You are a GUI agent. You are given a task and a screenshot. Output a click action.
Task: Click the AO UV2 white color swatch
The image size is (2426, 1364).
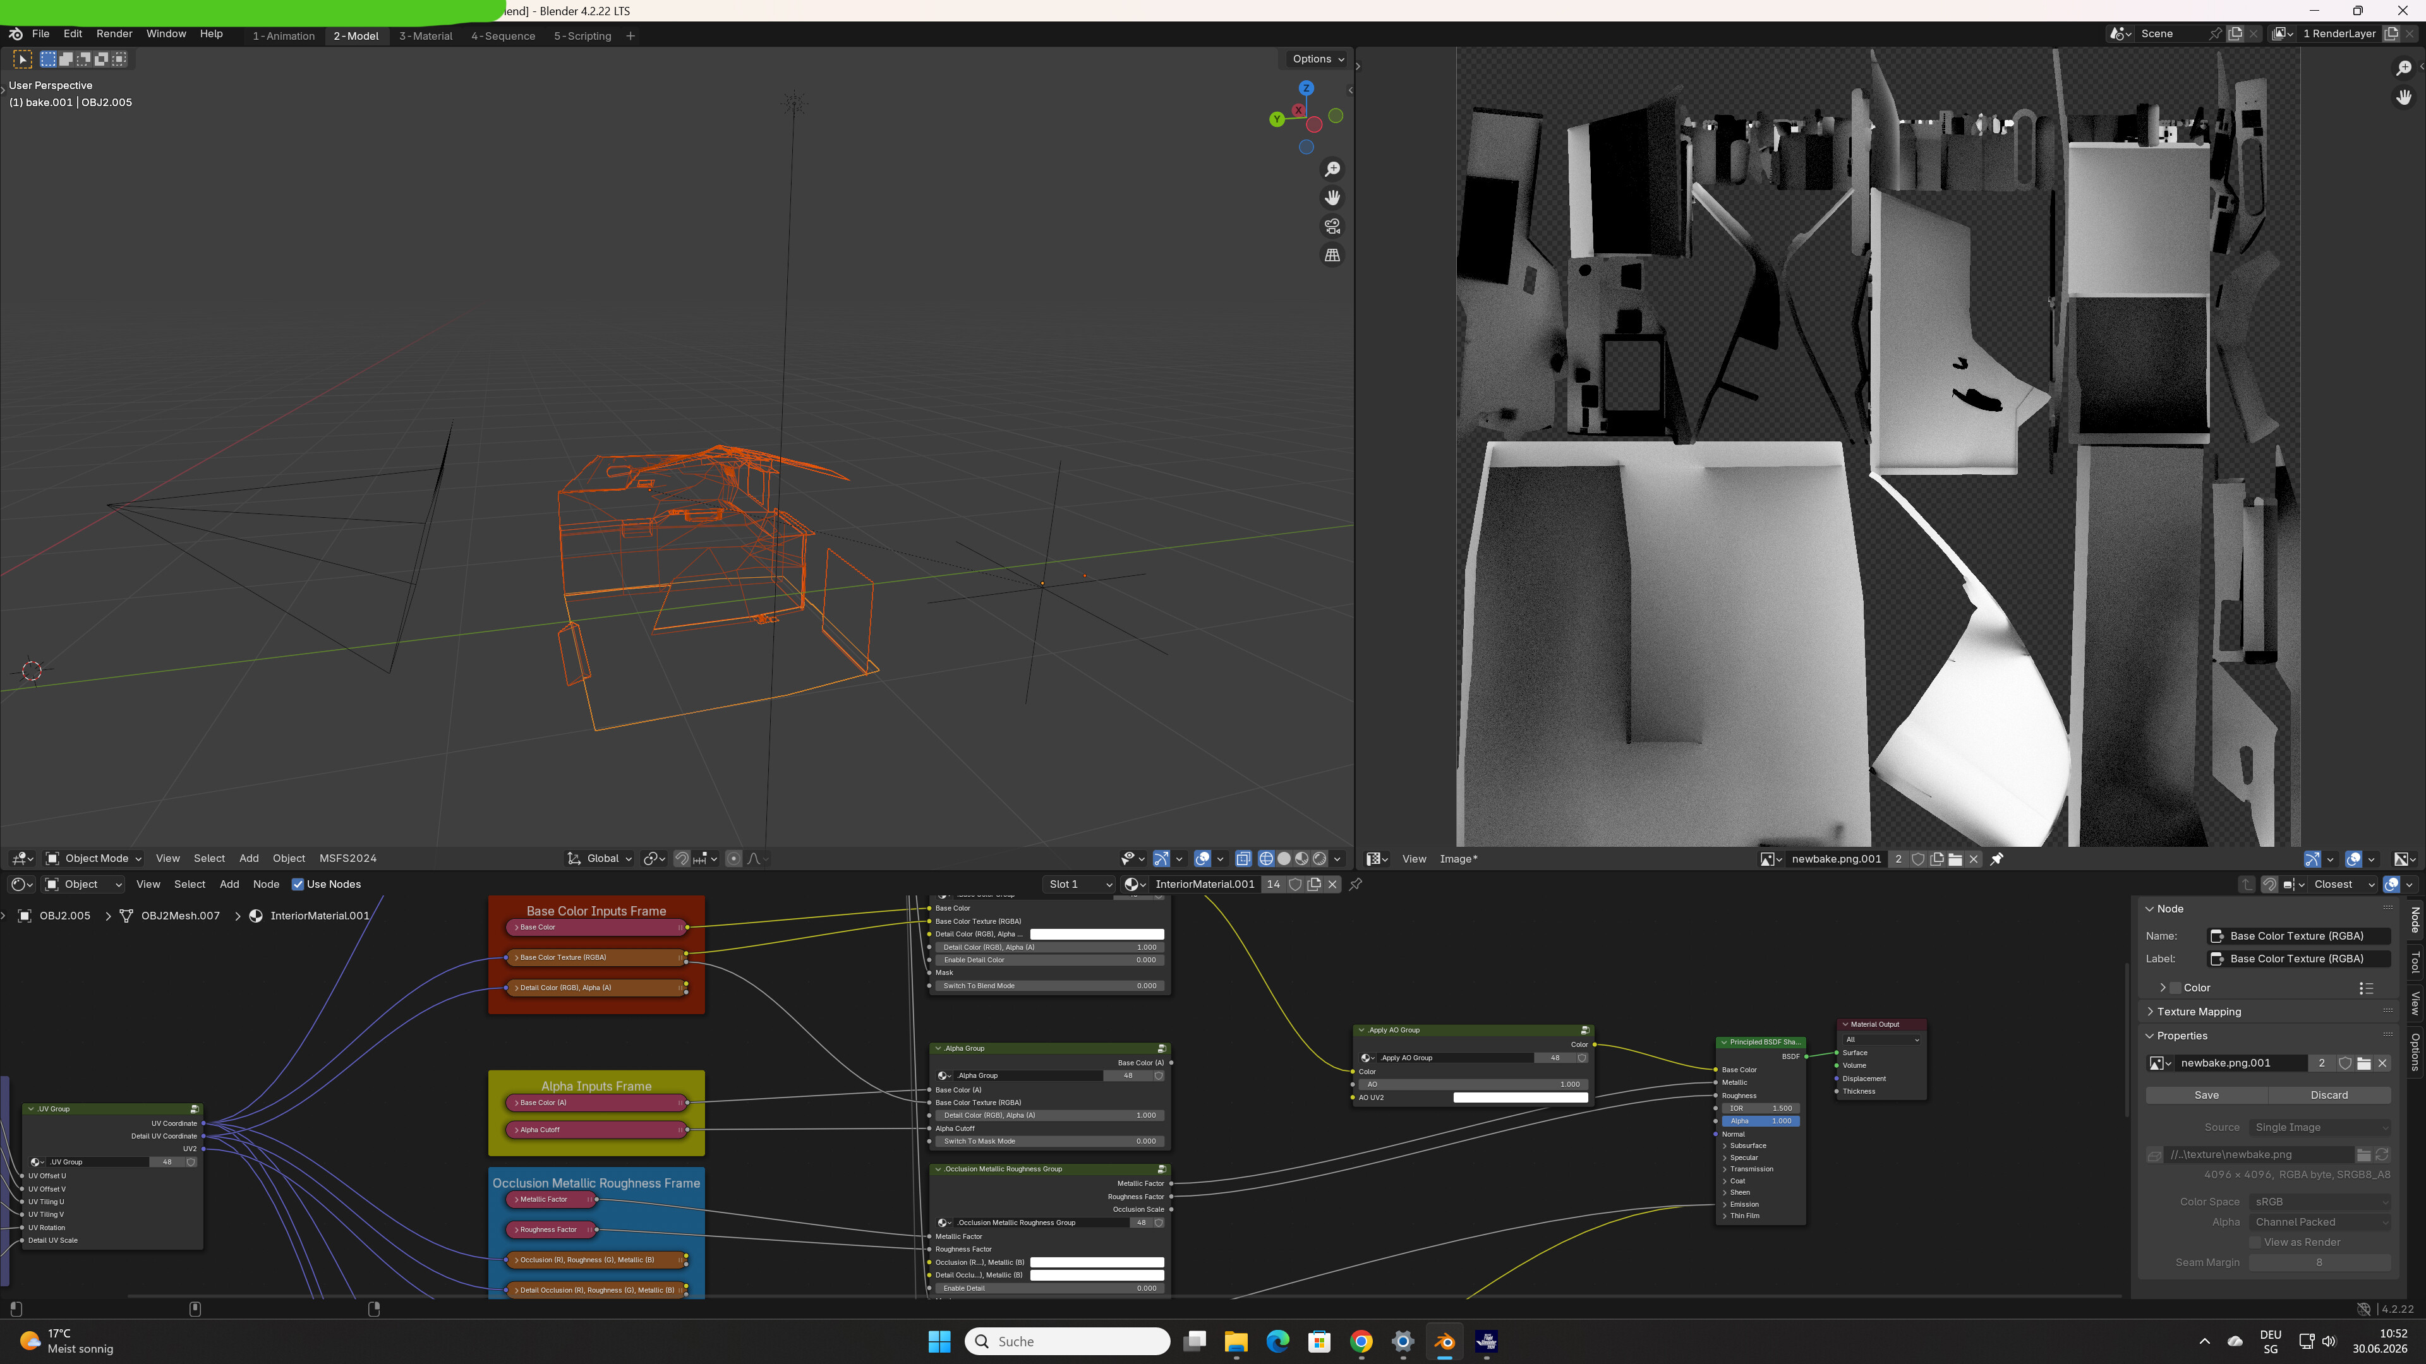tap(1520, 1098)
